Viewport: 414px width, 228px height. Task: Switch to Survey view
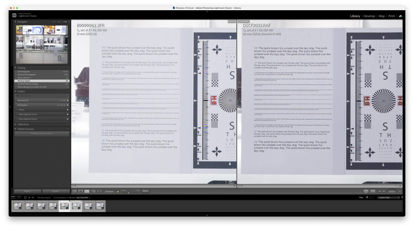pos(93,191)
